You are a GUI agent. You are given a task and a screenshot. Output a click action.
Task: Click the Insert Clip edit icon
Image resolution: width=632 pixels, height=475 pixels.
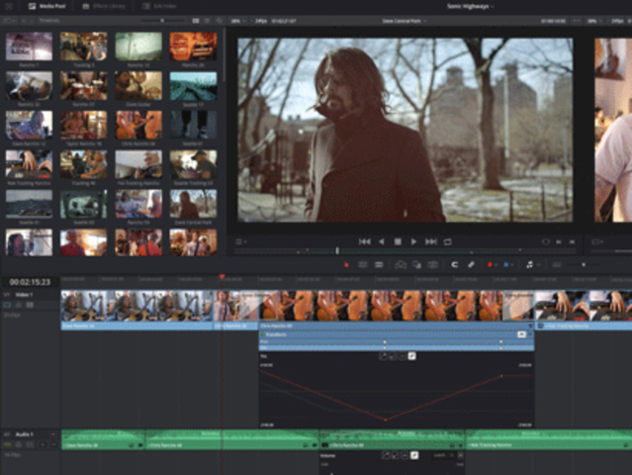(x=401, y=264)
